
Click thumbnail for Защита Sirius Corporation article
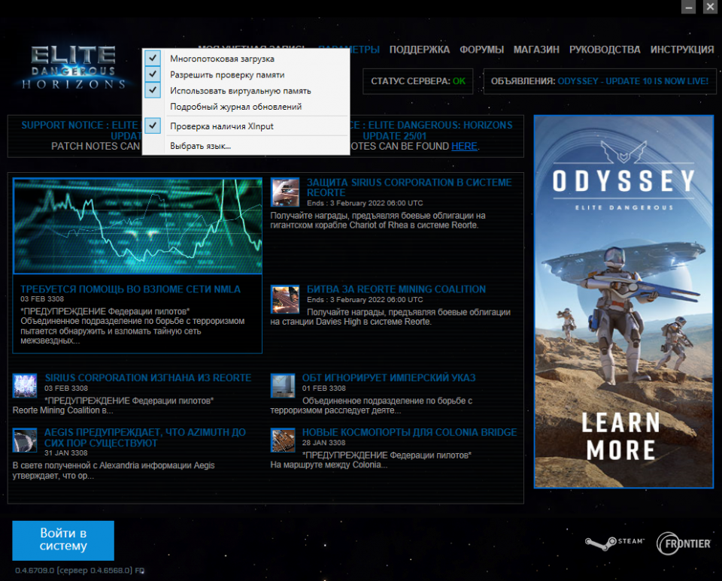tap(285, 192)
